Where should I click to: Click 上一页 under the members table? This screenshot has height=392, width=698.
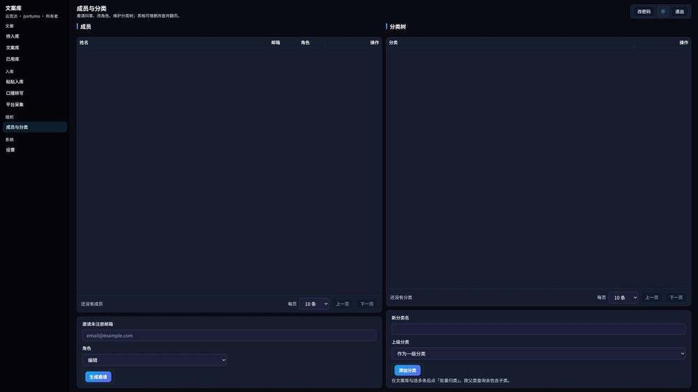pos(342,304)
